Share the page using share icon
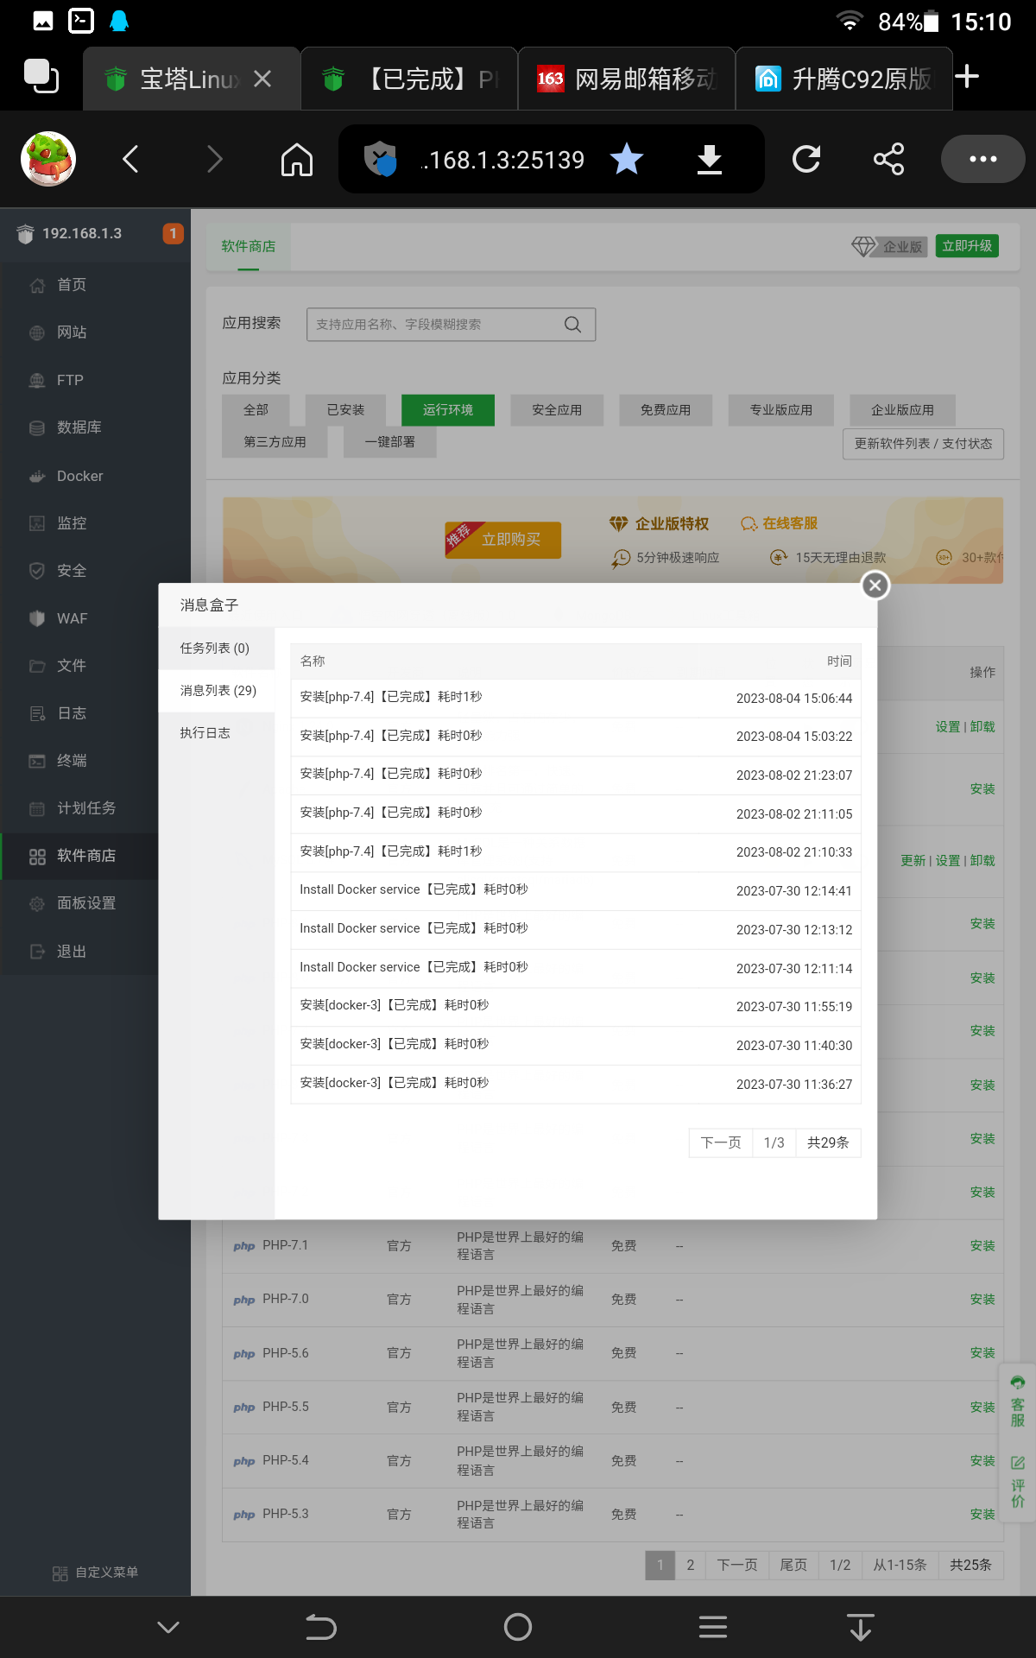The image size is (1036, 1658). coord(889,159)
